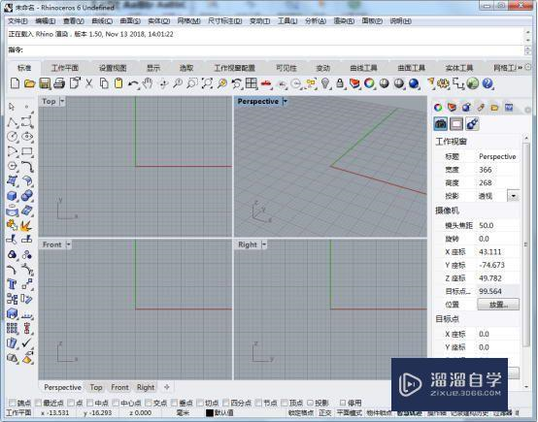Expand hidden toolbar tabs with » chevron
This screenshot has height=422, width=538.
click(x=521, y=68)
